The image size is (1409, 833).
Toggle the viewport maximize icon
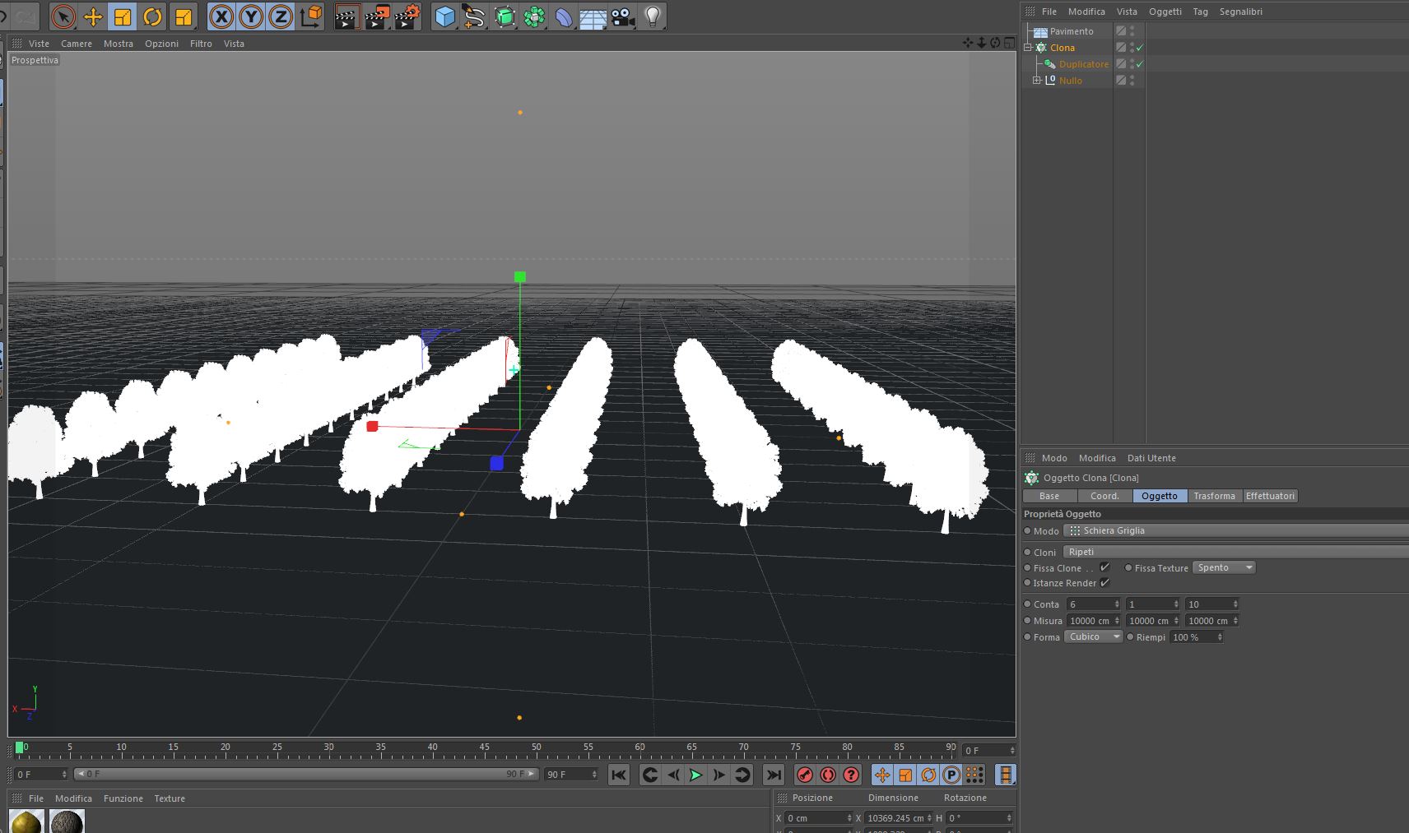(x=1009, y=43)
